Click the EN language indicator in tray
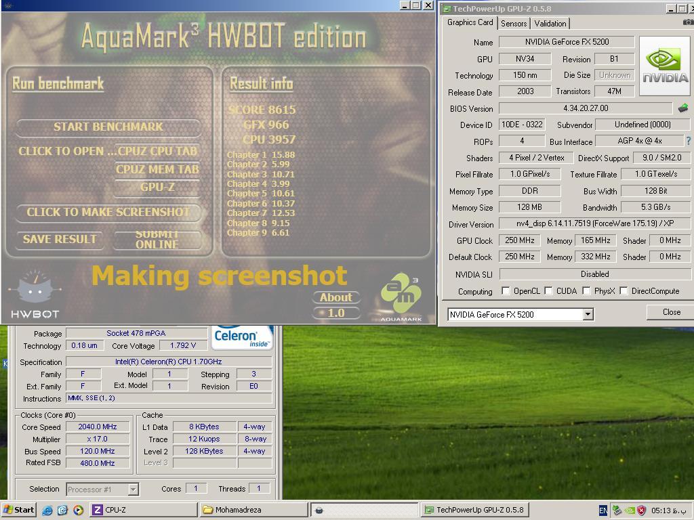The image size is (694, 520). 603,511
